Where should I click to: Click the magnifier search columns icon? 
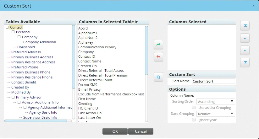tap(158, 77)
